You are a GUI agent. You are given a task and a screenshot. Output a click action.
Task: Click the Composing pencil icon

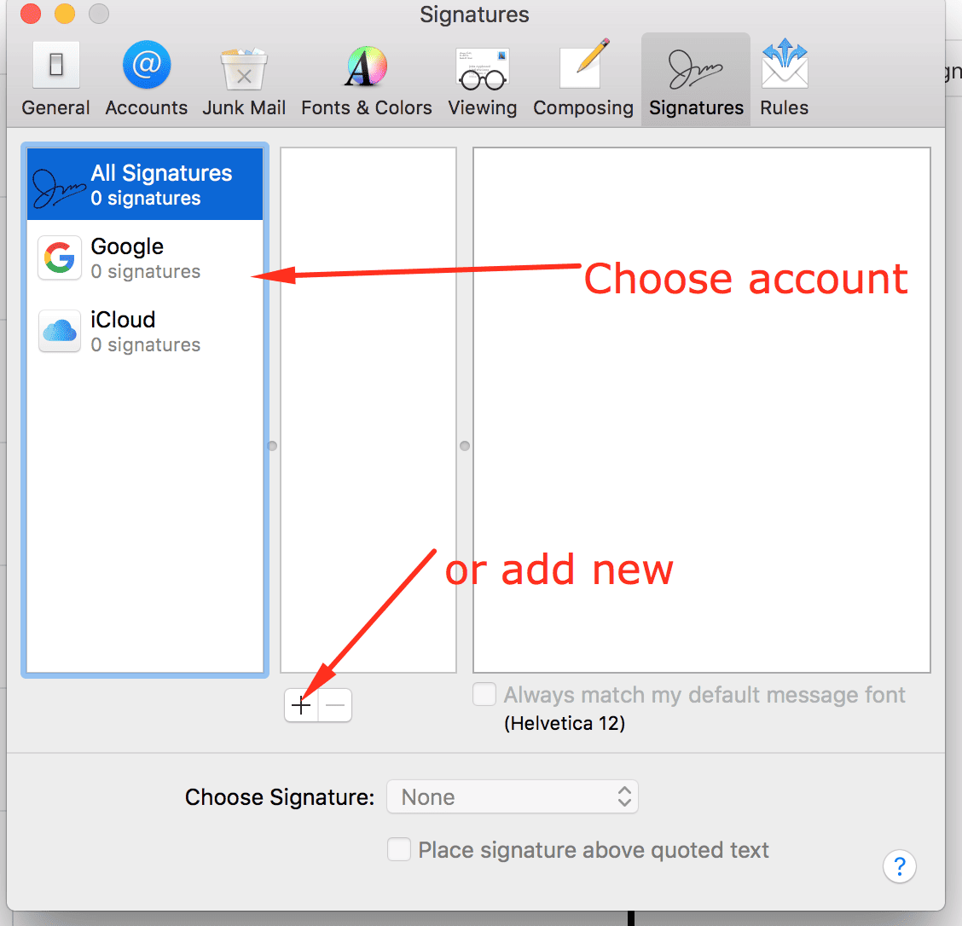(582, 77)
